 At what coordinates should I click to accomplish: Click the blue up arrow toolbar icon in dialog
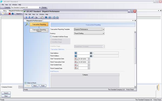point(26,18)
